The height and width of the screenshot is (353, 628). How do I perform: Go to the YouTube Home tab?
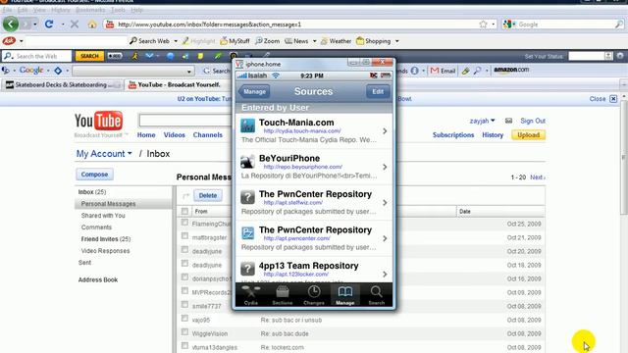tap(146, 135)
